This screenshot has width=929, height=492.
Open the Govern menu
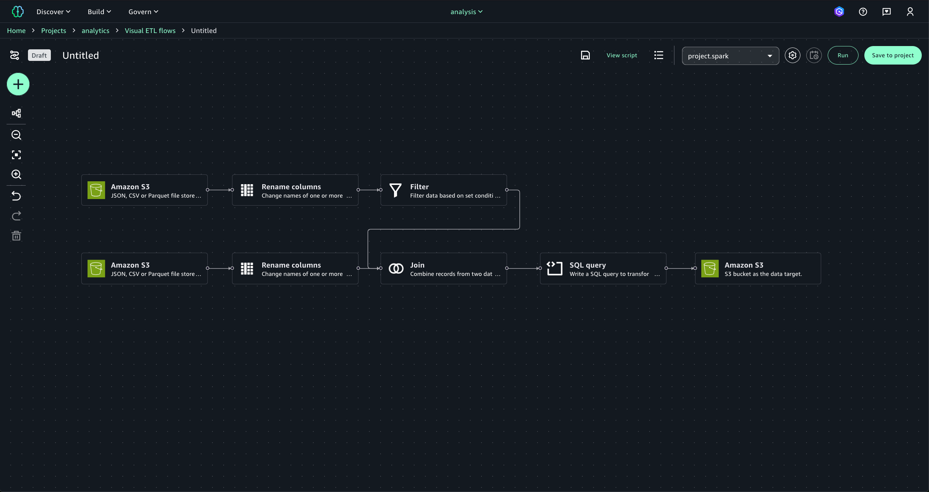tap(143, 12)
